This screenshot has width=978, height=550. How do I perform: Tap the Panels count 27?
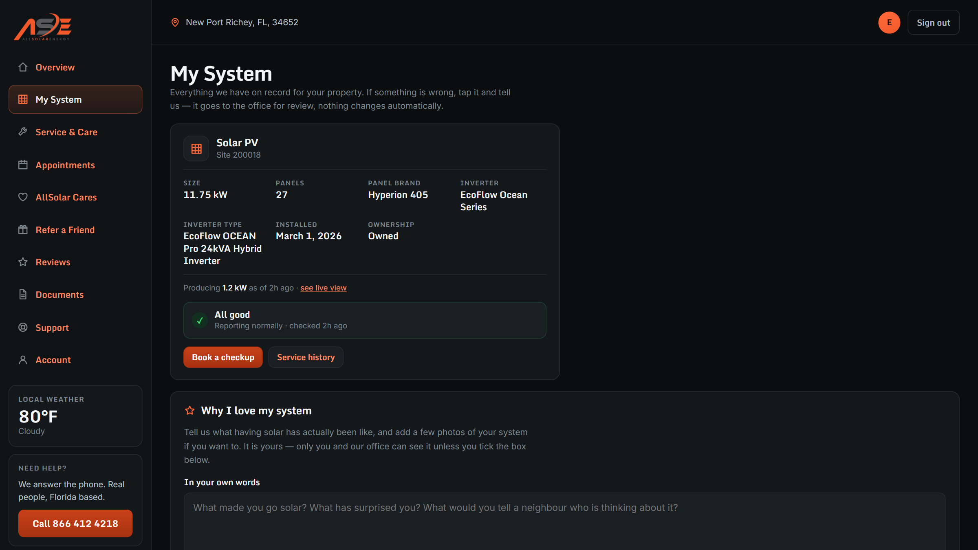(x=282, y=195)
